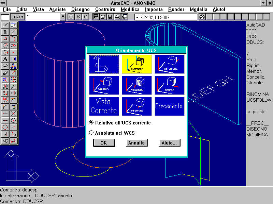Click the toolbox grid icon in the toolbar
The height and width of the screenshot is (204, 273).
(x=96, y=17)
